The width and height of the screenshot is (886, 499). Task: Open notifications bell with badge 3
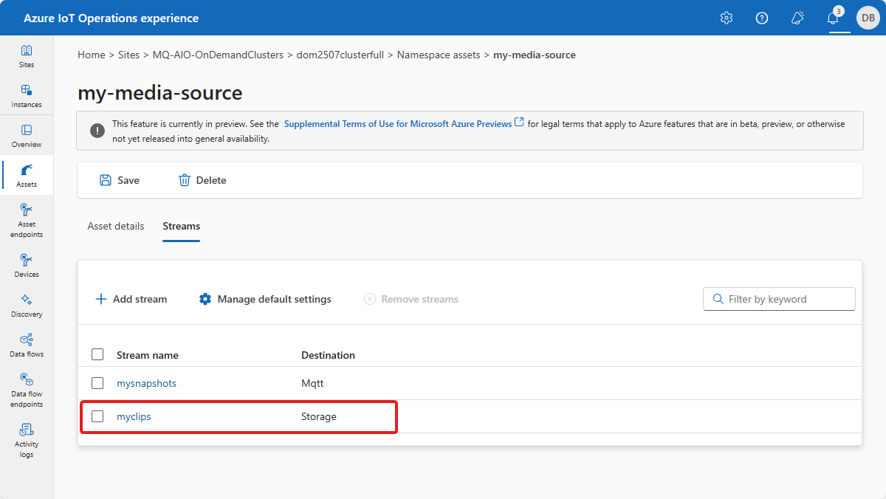(834, 18)
